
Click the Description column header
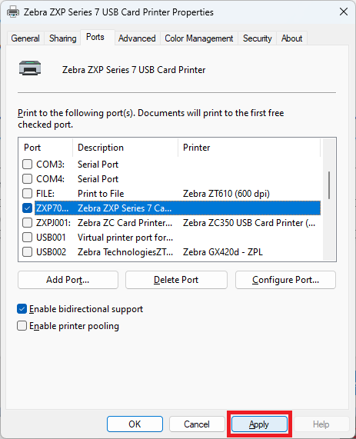point(125,148)
